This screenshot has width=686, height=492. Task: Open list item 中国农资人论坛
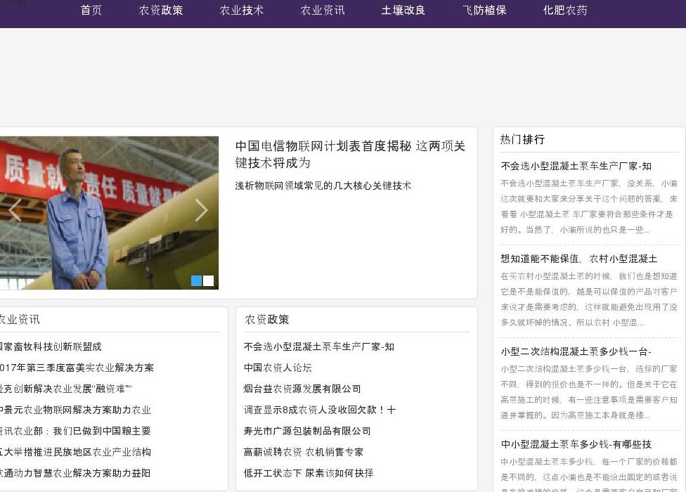pos(278,368)
